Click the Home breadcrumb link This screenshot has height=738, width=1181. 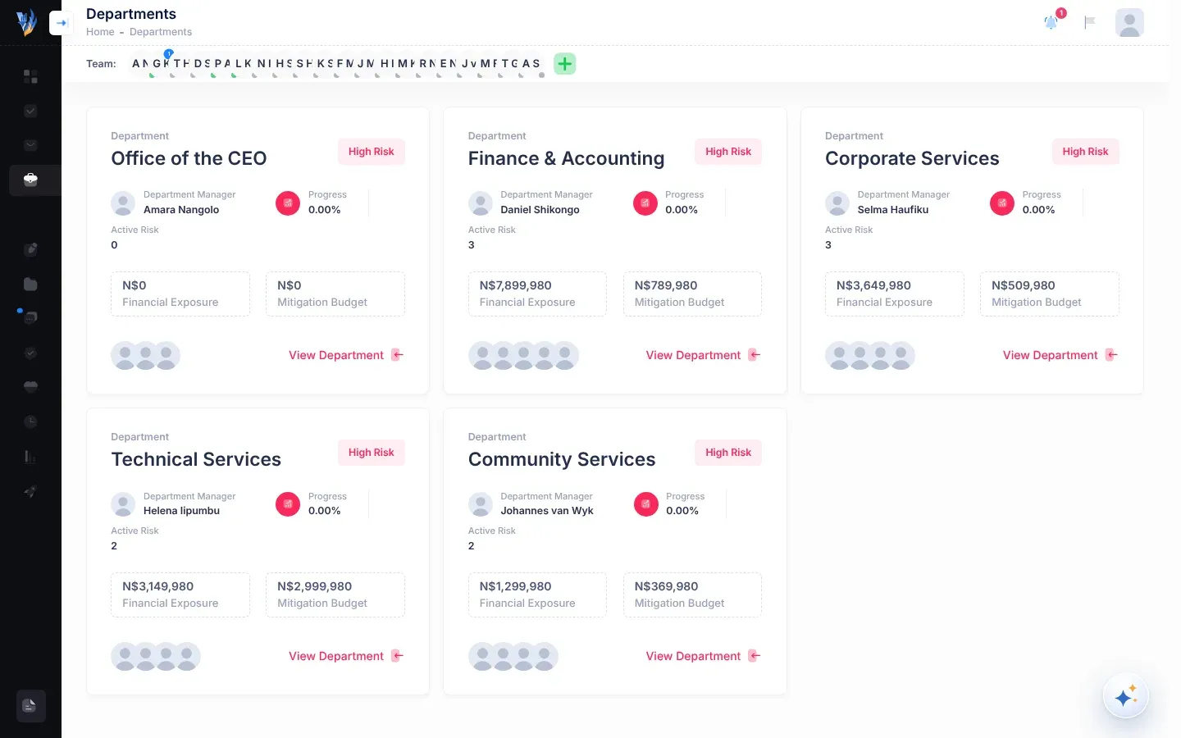coord(100,32)
